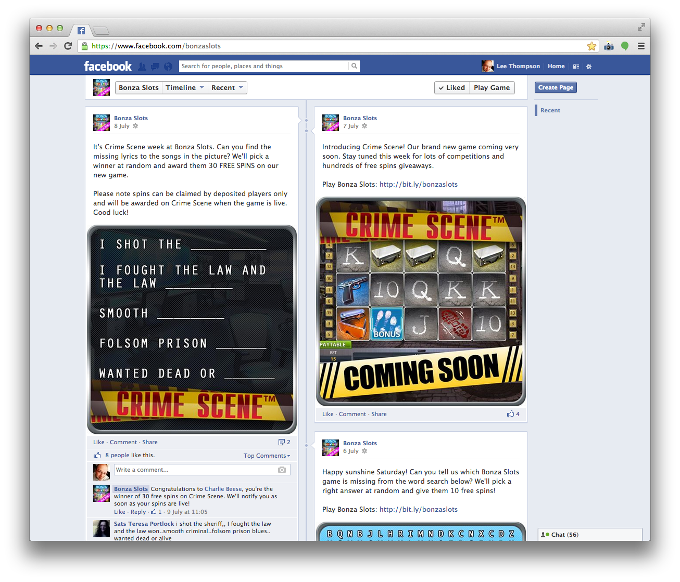Click the gear icon beside 6 July
680x582 pixels.
tap(364, 451)
